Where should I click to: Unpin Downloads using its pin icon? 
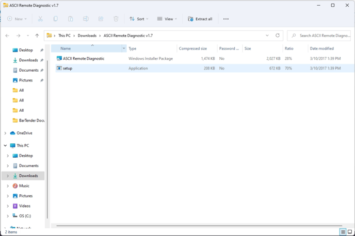[42, 60]
